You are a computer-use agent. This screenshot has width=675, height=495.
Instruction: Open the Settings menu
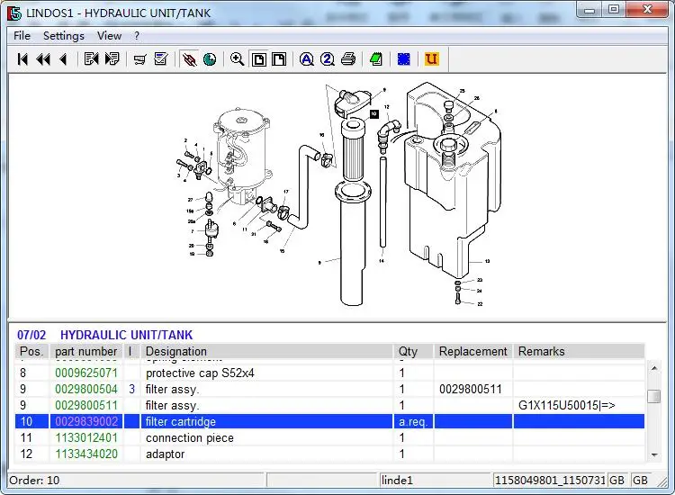[64, 36]
